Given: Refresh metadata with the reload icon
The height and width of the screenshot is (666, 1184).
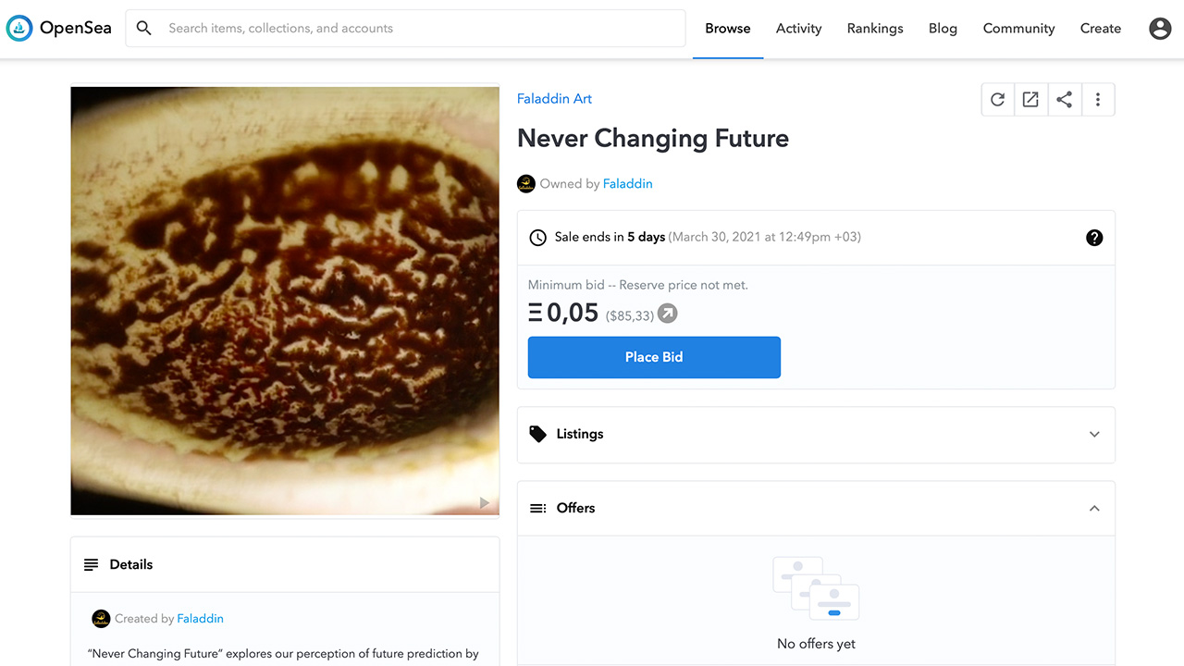Looking at the screenshot, I should pos(997,100).
